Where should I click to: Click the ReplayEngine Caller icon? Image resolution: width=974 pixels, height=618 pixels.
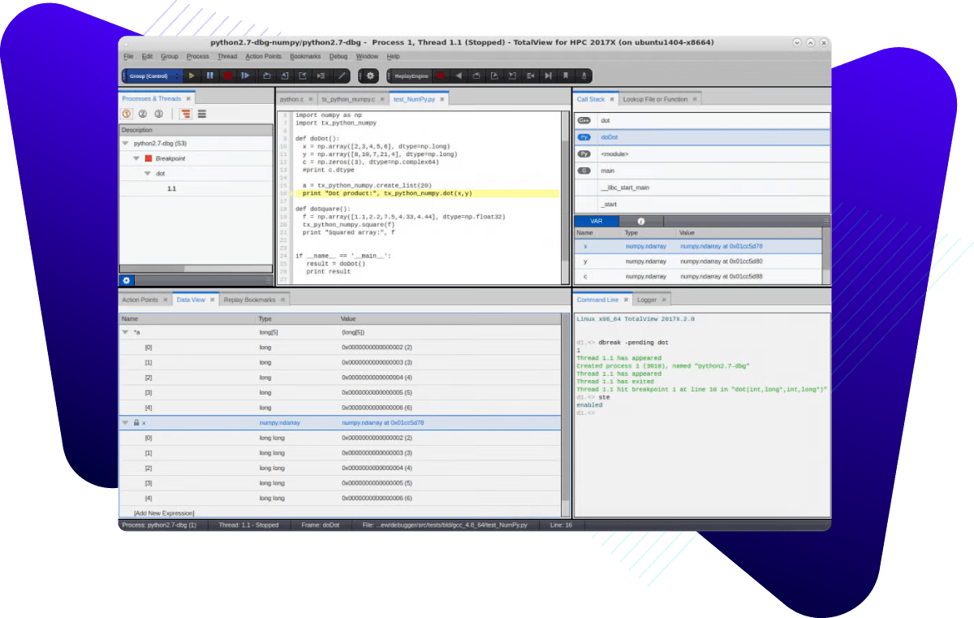(512, 76)
